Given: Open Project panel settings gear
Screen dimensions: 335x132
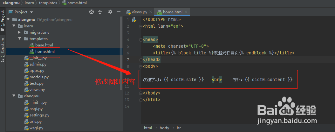Looking at the screenshot, I should click(110, 12).
